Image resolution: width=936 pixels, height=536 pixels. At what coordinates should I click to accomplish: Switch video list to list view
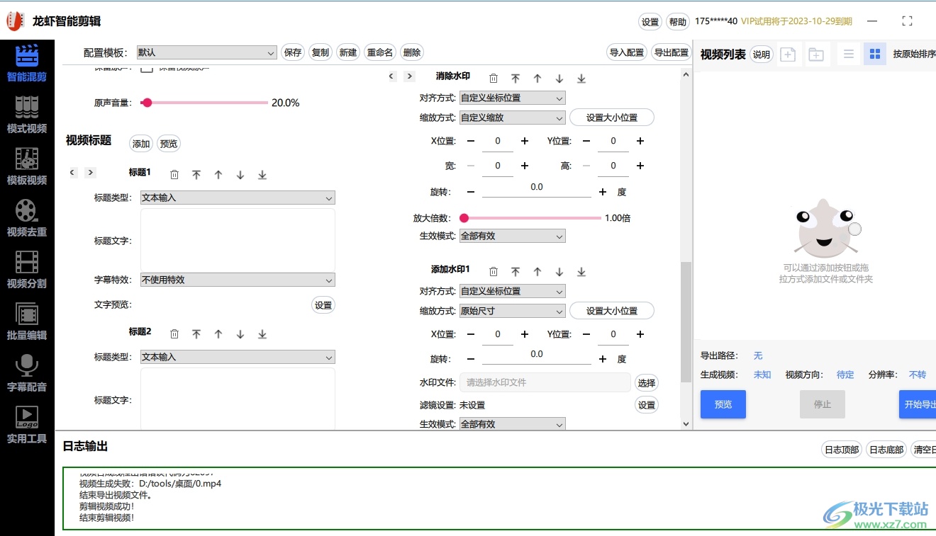(848, 55)
